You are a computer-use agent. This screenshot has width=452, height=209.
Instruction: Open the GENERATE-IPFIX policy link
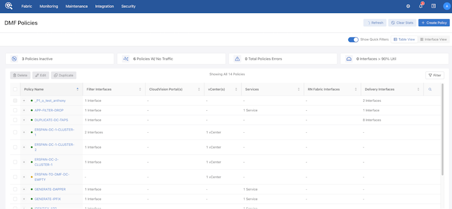pos(48,199)
